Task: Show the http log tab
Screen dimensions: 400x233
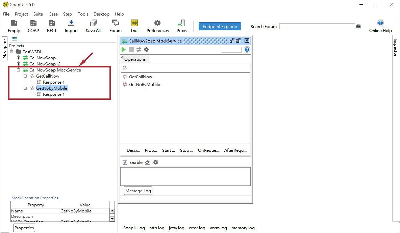Action: pos(157,228)
